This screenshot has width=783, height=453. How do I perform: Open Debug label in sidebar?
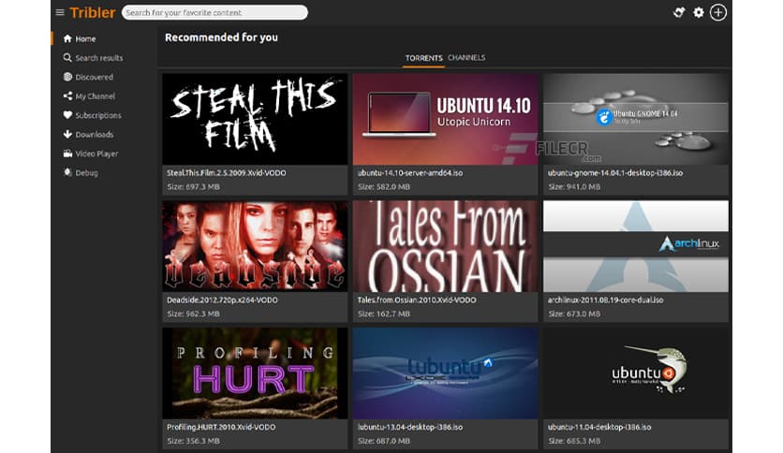(86, 173)
